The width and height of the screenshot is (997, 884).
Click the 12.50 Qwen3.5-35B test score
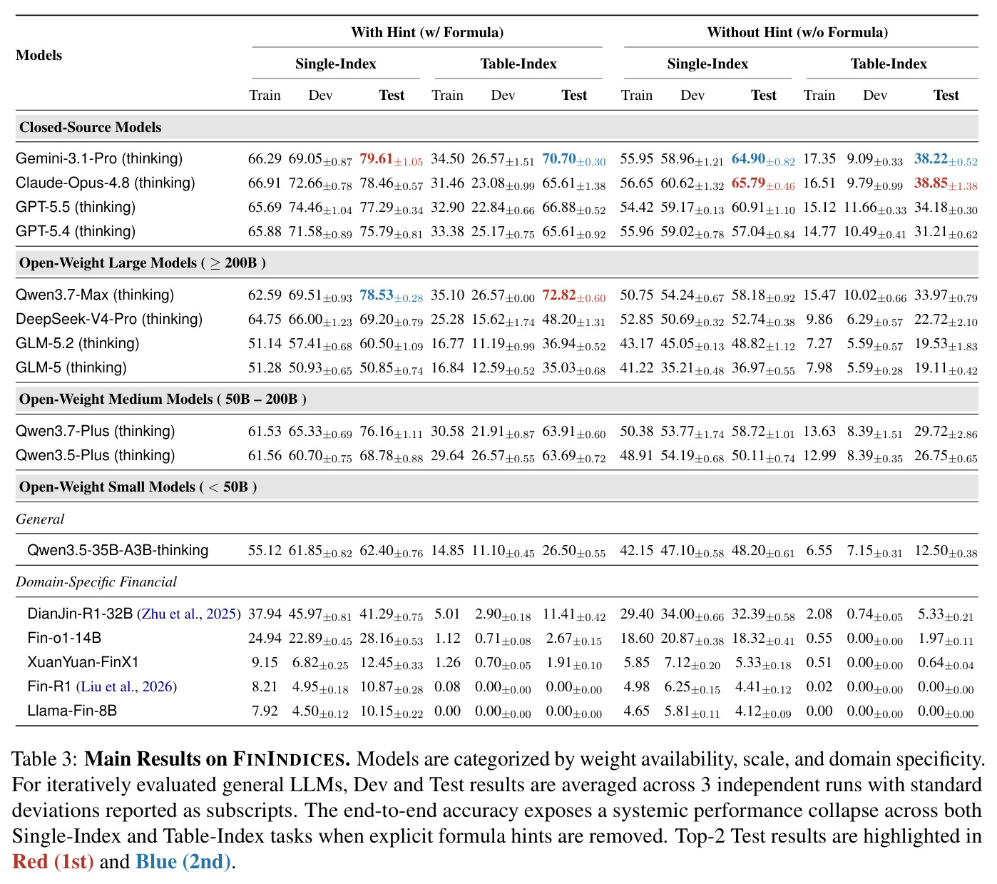click(946, 551)
